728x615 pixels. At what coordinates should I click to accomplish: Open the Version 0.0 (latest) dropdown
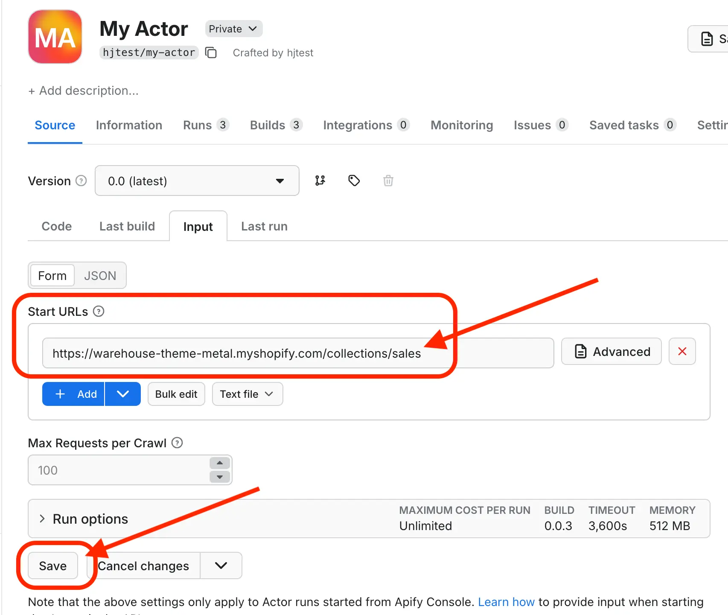[x=197, y=181]
